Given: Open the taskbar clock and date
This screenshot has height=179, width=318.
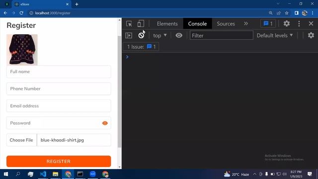Looking at the screenshot, I should click(296, 174).
